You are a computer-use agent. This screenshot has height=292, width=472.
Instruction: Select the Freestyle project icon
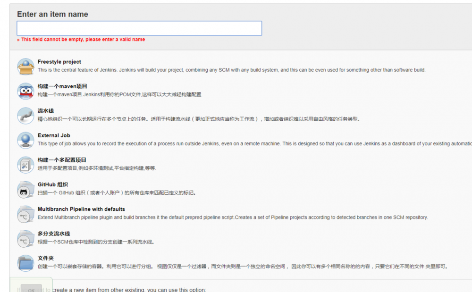pos(25,66)
